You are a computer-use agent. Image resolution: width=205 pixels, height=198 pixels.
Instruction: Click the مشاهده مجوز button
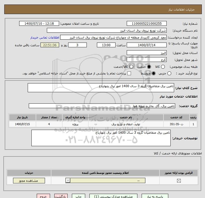pyautogui.click(x=29, y=181)
